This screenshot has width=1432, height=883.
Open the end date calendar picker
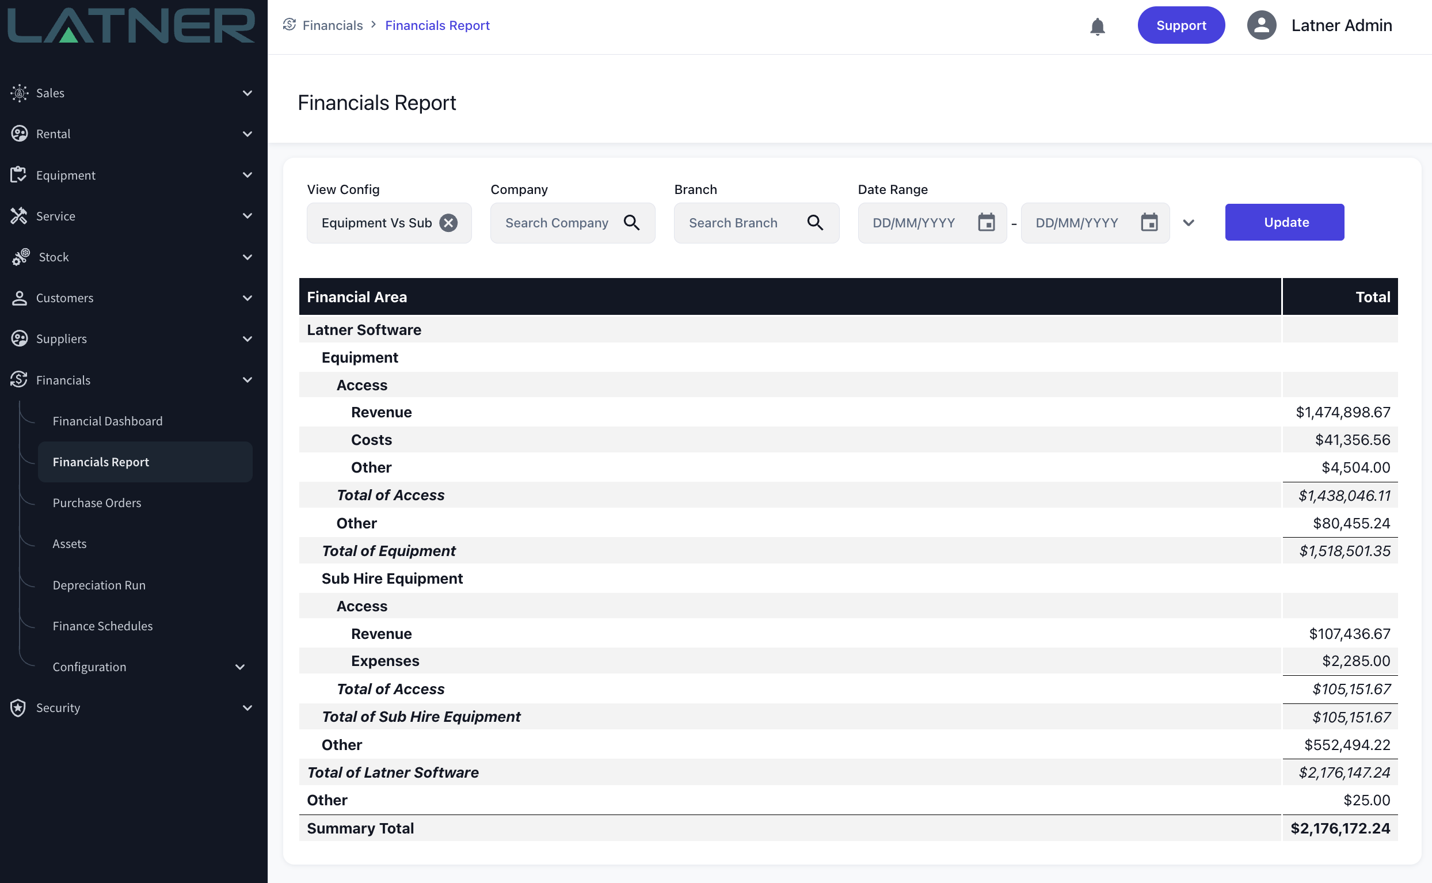point(1149,223)
